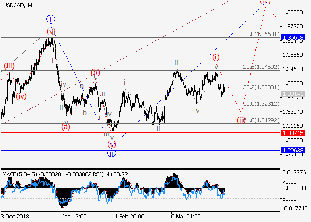Click the USDCAD,H4 chart title
This screenshot has width=311, height=222.
click(x=16, y=5)
